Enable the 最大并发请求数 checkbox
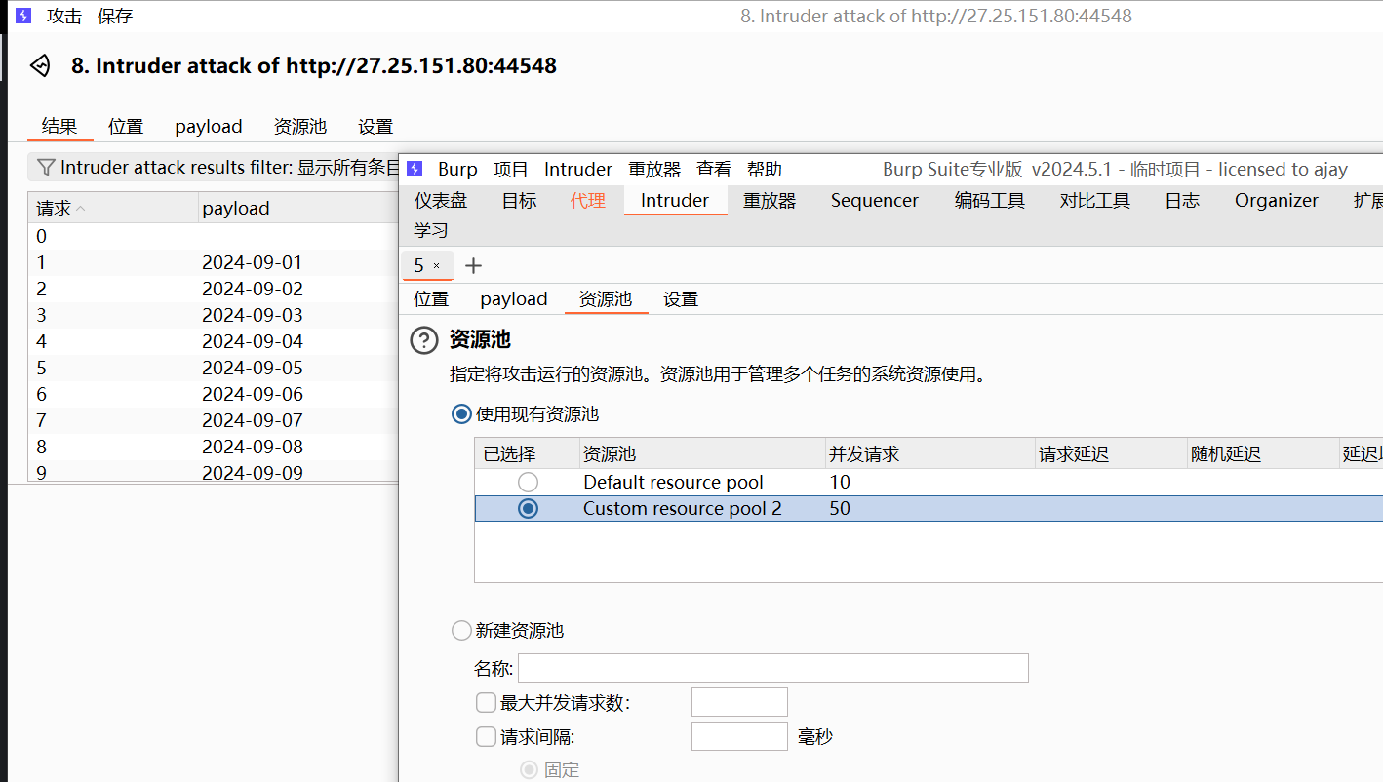Image resolution: width=1383 pixels, height=782 pixels. [x=486, y=702]
